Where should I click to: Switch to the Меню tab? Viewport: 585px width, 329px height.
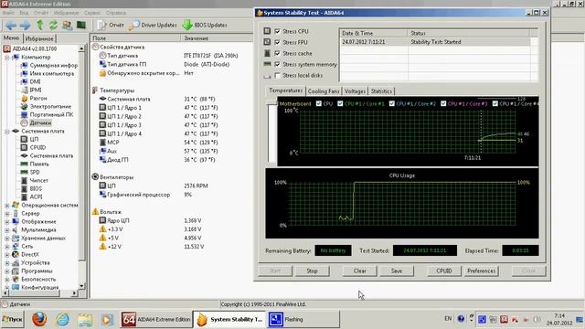[11, 38]
